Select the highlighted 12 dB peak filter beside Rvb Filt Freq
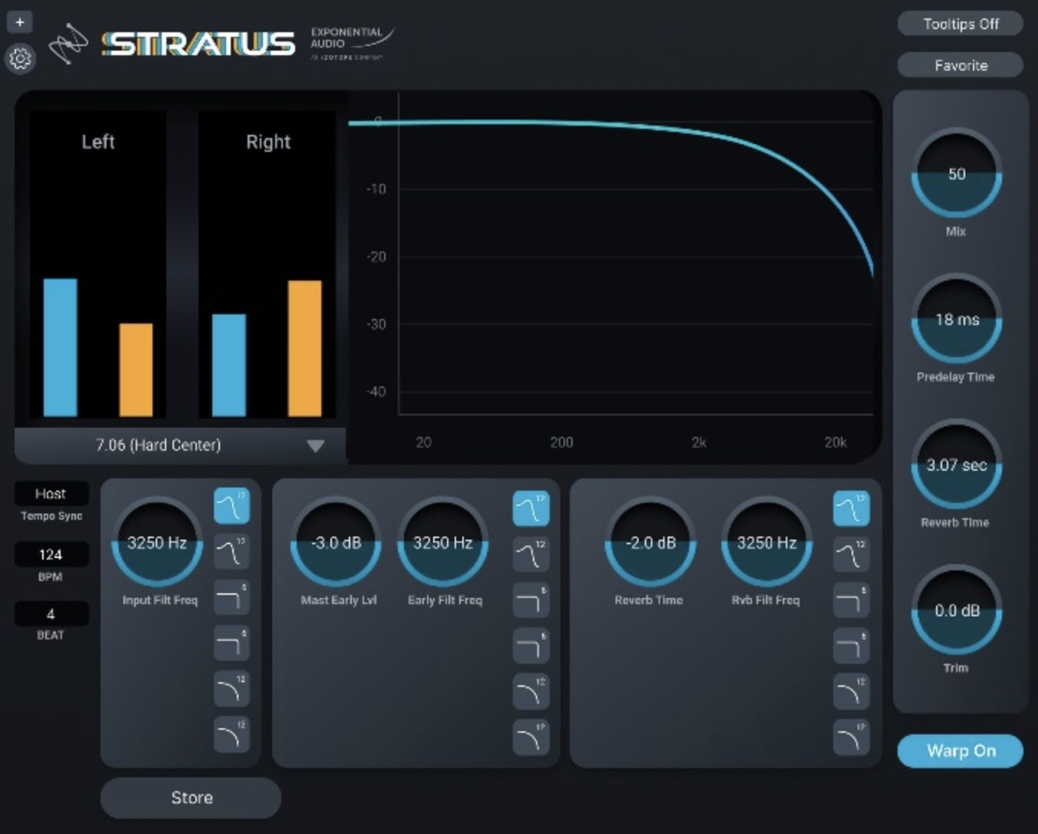The image size is (1038, 834). 851,509
